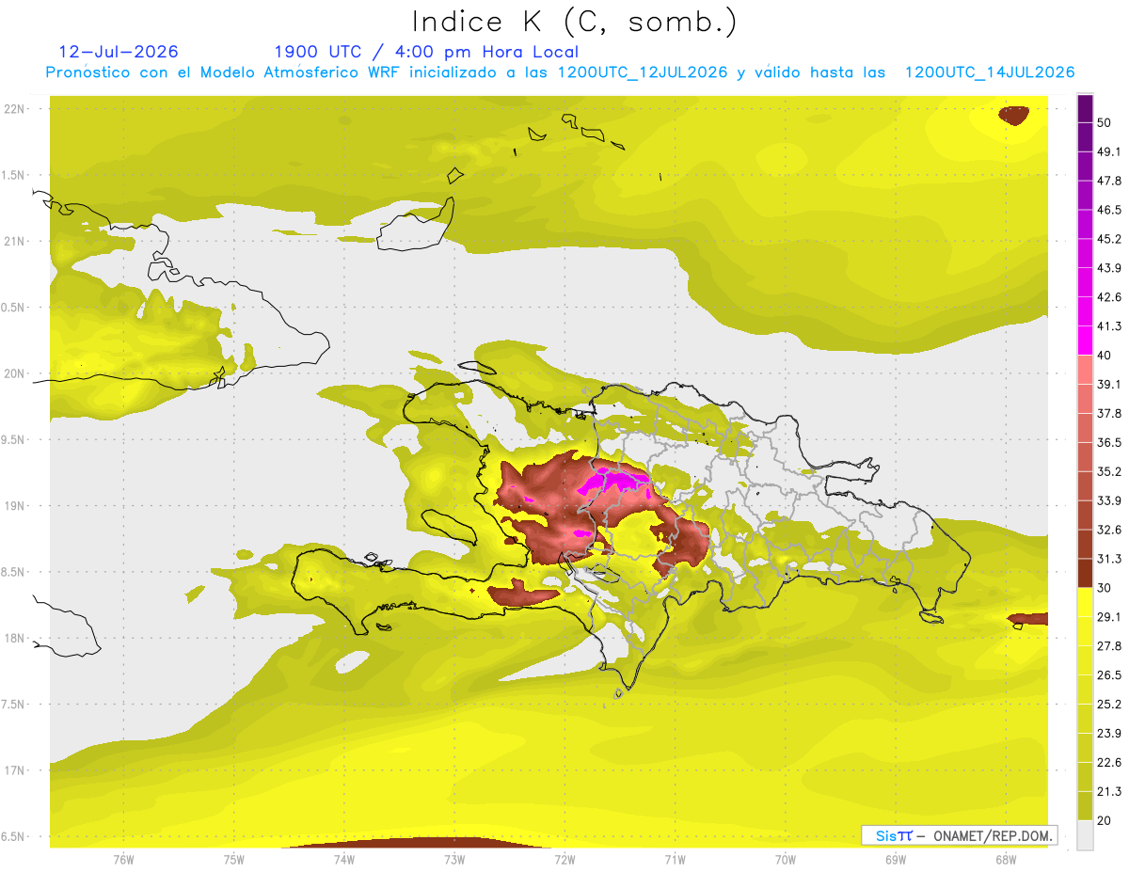
Task: Click the '73W' longitude label
Action: coord(454,859)
